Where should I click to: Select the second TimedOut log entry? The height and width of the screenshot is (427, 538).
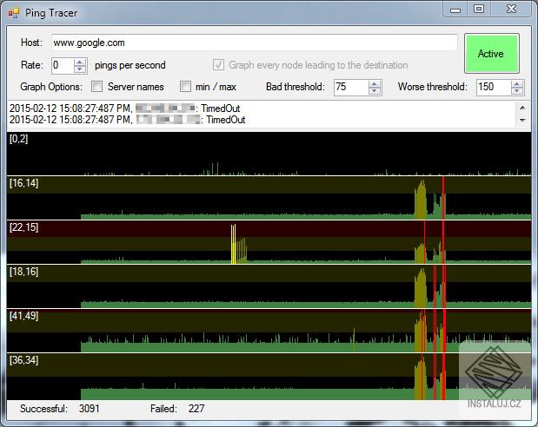(127, 120)
